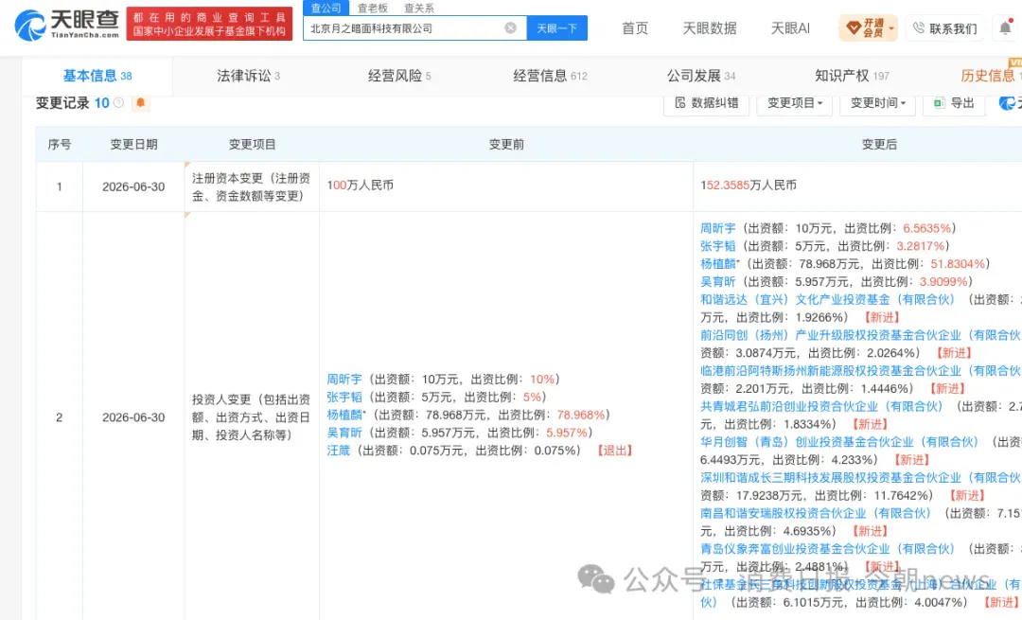Open 周昕宇 link in 变更前 column
This screenshot has width=1022, height=620.
(x=344, y=379)
